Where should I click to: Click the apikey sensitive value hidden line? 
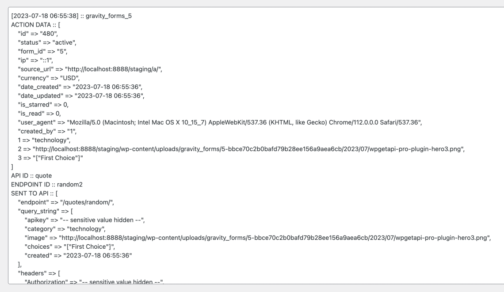(85, 220)
